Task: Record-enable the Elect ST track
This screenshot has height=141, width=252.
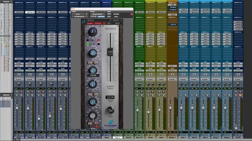Action: click(x=141, y=92)
